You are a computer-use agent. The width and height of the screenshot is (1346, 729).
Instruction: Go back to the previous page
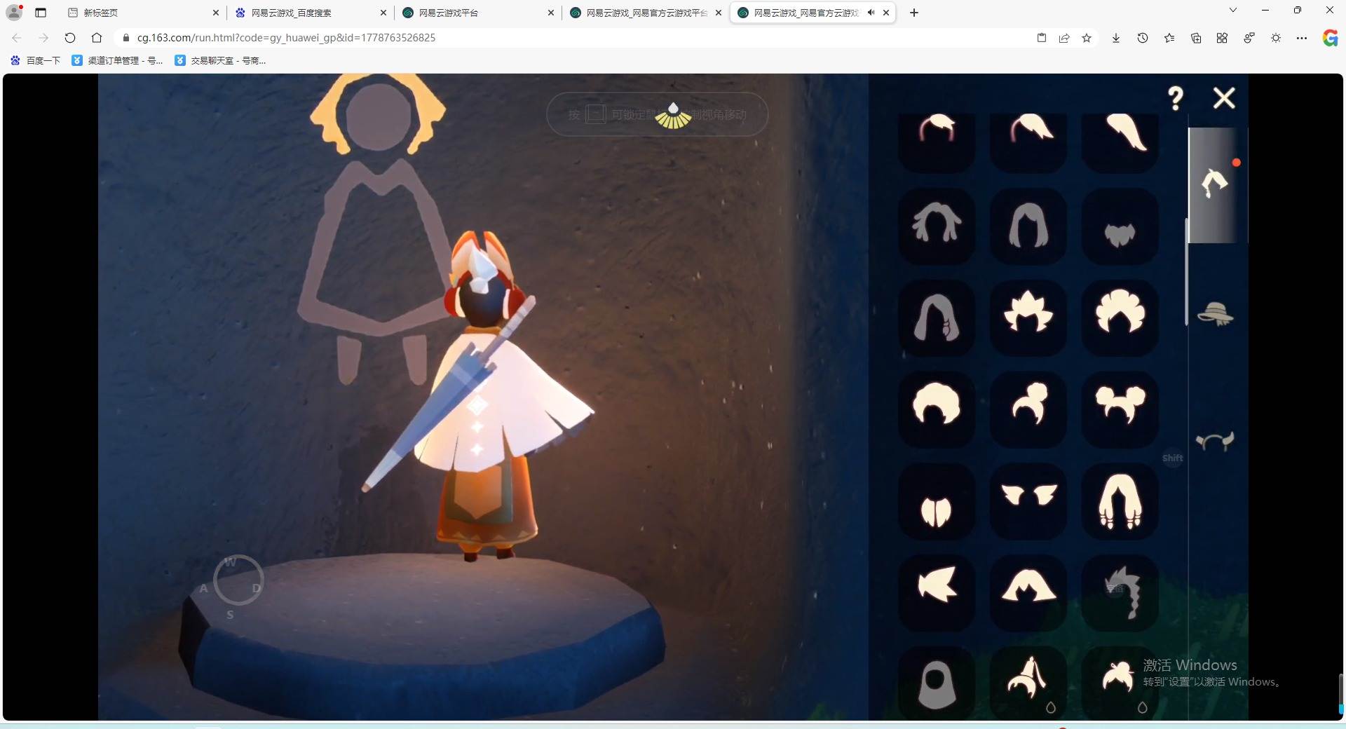click(17, 38)
